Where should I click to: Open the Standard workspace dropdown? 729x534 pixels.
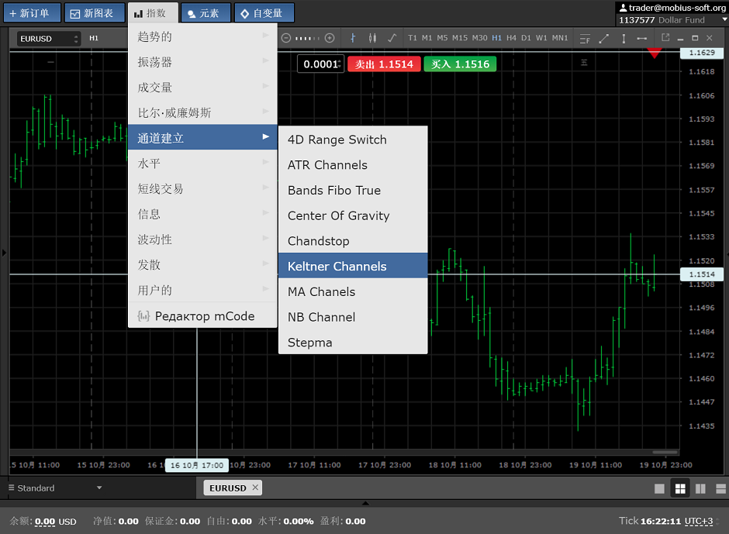point(55,488)
